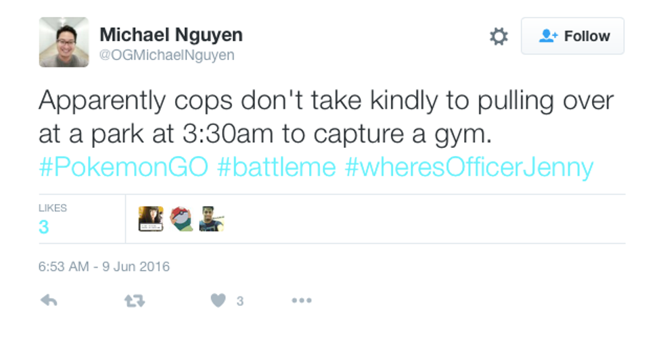The image size is (663, 337).
Task: Click the Pokeball avatar among likers
Action: coord(181,219)
